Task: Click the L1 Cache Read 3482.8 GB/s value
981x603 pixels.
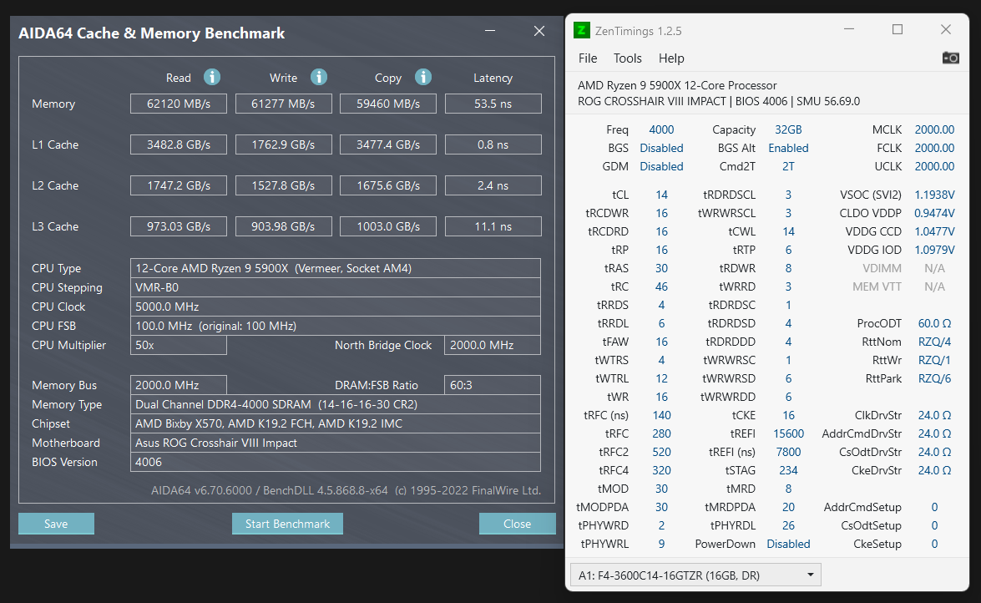Action: point(179,144)
